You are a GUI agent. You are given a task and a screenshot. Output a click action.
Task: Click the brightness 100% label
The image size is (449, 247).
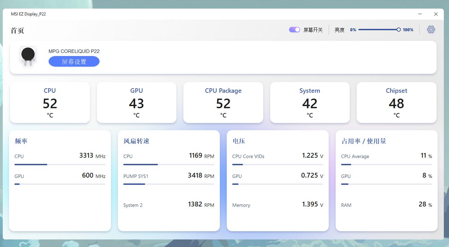408,30
